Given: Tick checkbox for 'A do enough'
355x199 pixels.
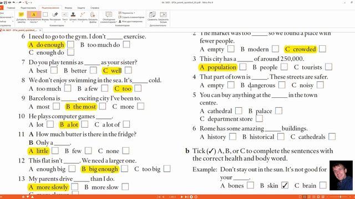Looking at the screenshot, I should coord(70,44).
